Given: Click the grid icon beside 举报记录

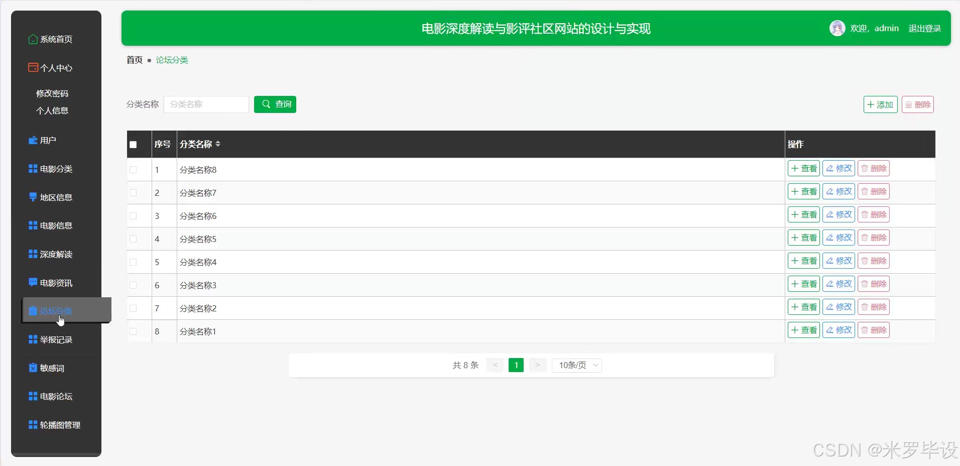Looking at the screenshot, I should coord(33,339).
